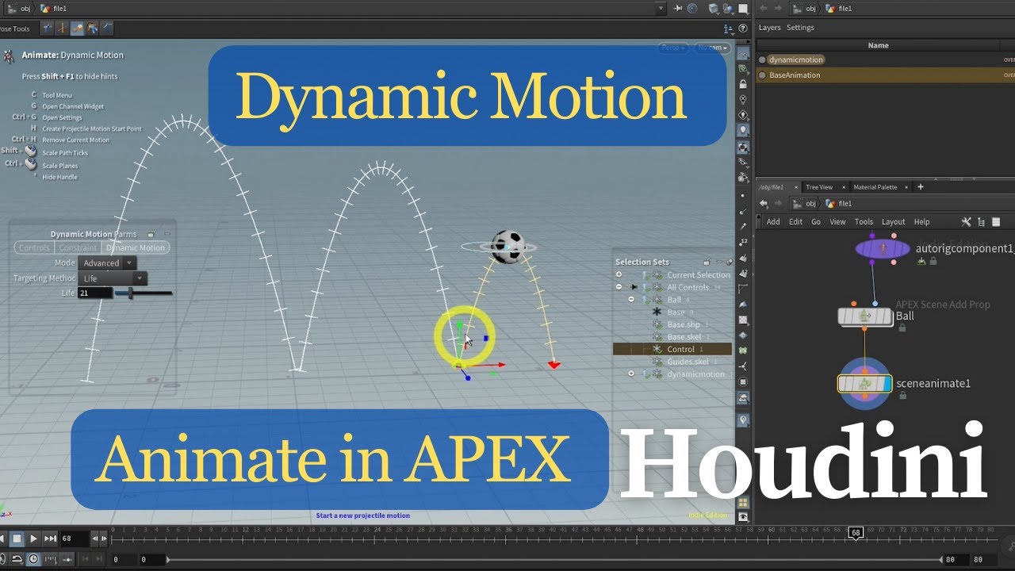
Task: Click the stop button in playbar
Action: pos(17,538)
